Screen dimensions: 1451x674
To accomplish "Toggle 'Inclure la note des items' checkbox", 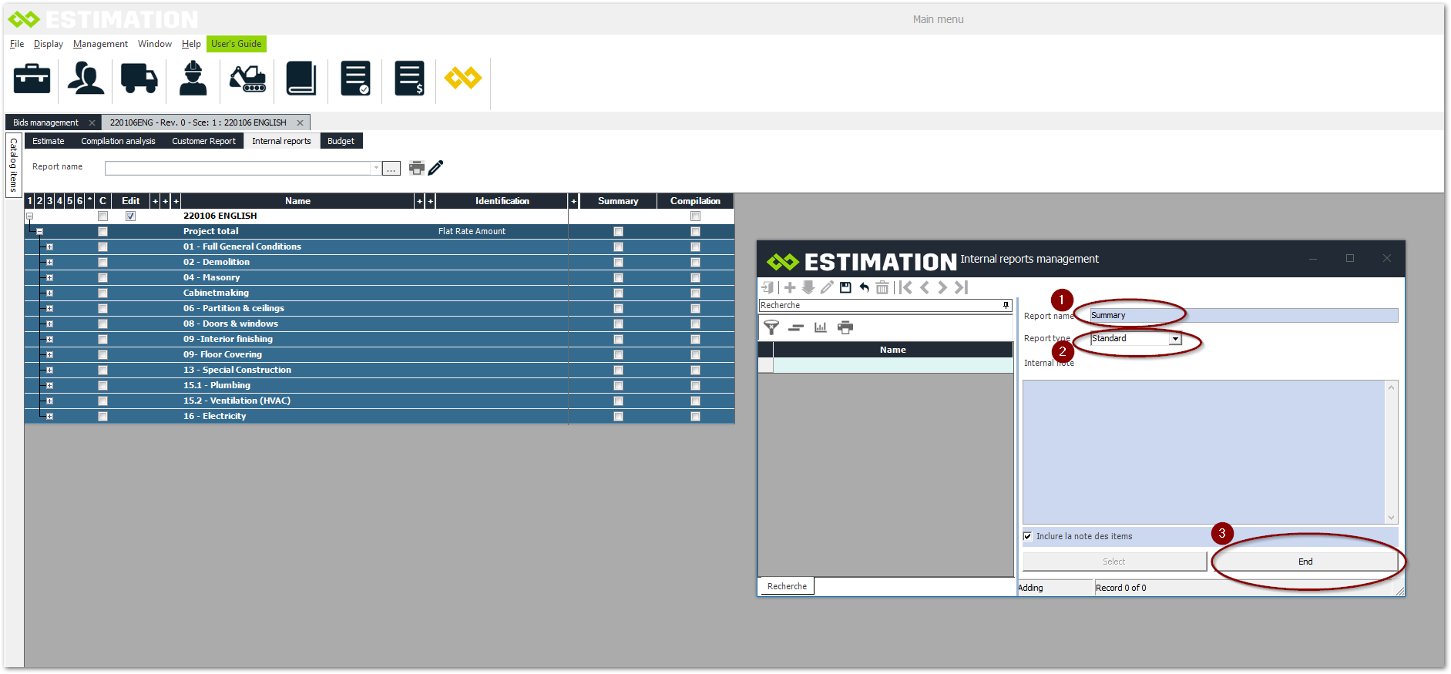I will [1027, 536].
